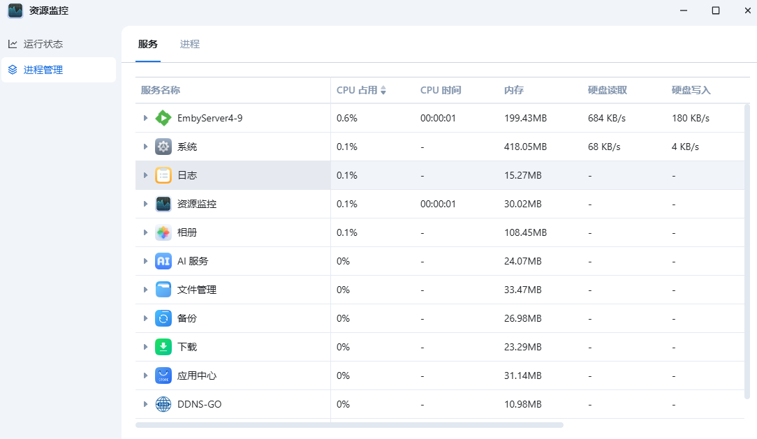Expand the DDNS-GO service row
The image size is (757, 439).
[145, 404]
